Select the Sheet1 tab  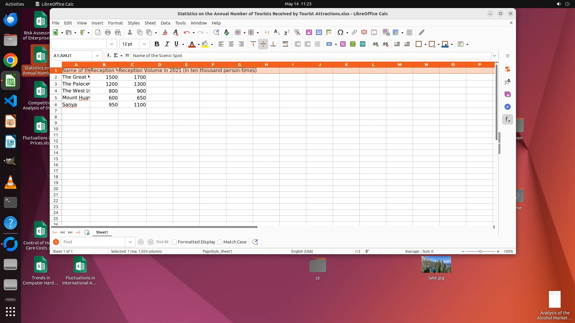coord(102,232)
